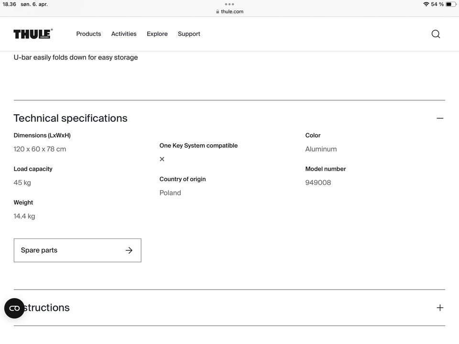Open the floating chat widget icon
The width and height of the screenshot is (459, 344).
pyautogui.click(x=14, y=308)
